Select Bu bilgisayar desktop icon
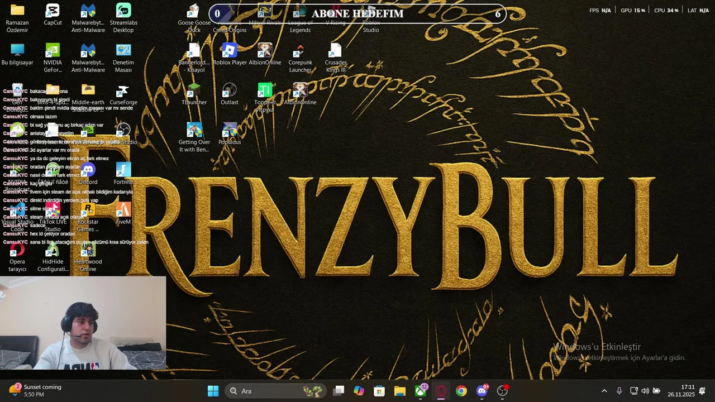715x402 pixels. pos(17,55)
